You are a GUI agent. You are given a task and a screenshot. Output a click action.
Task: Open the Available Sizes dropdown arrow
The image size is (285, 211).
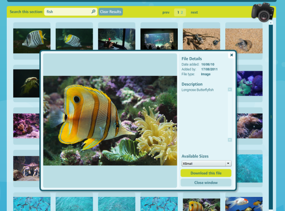228,163
